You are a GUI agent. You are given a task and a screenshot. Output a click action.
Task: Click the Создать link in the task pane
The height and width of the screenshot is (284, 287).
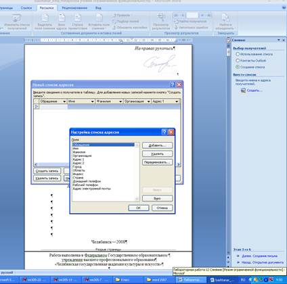(x=255, y=91)
